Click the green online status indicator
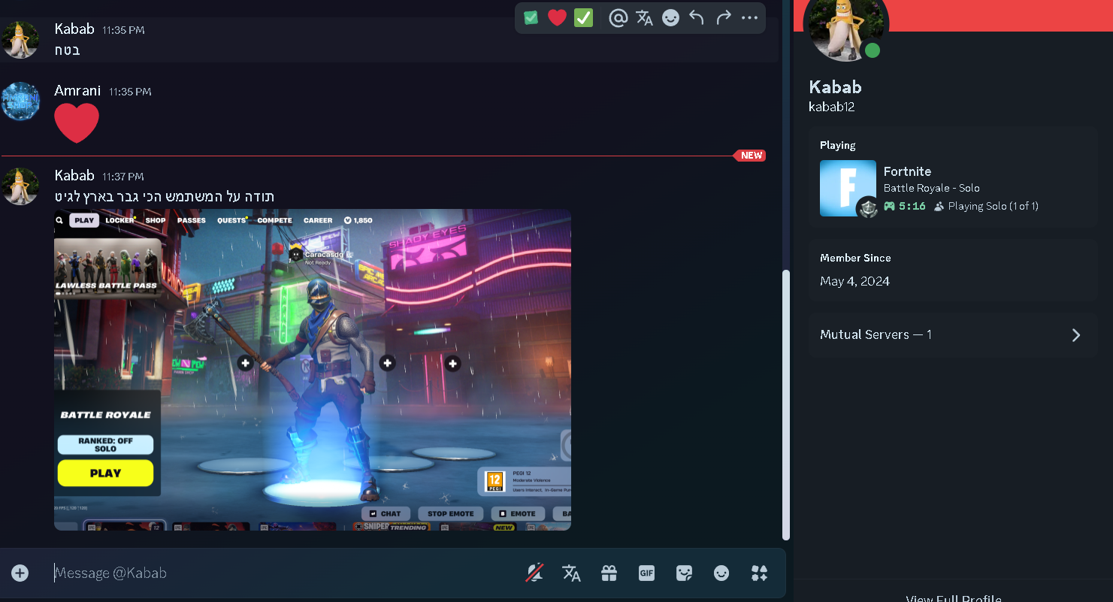 click(x=872, y=50)
